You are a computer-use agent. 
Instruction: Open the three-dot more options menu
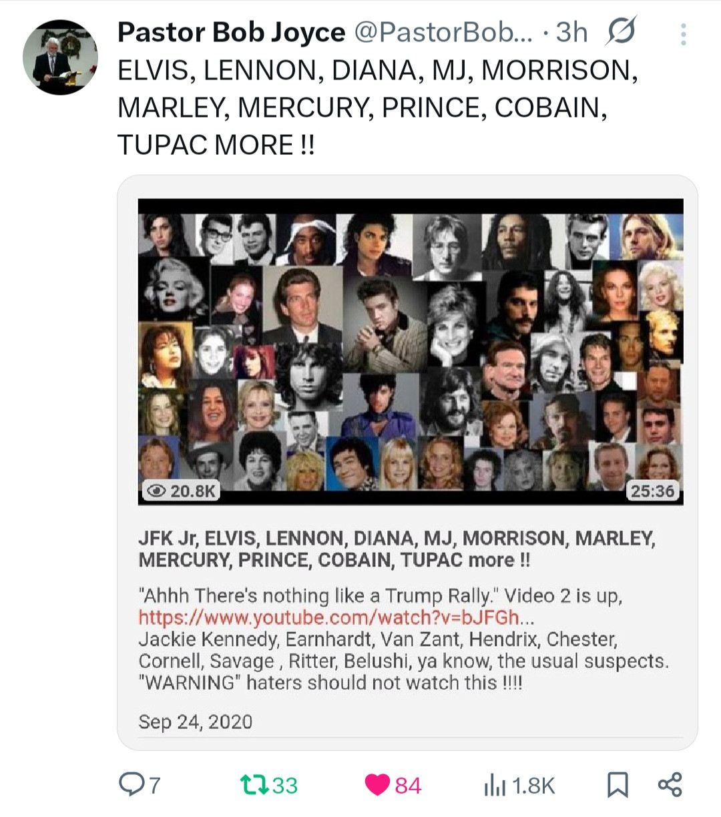coord(683,35)
